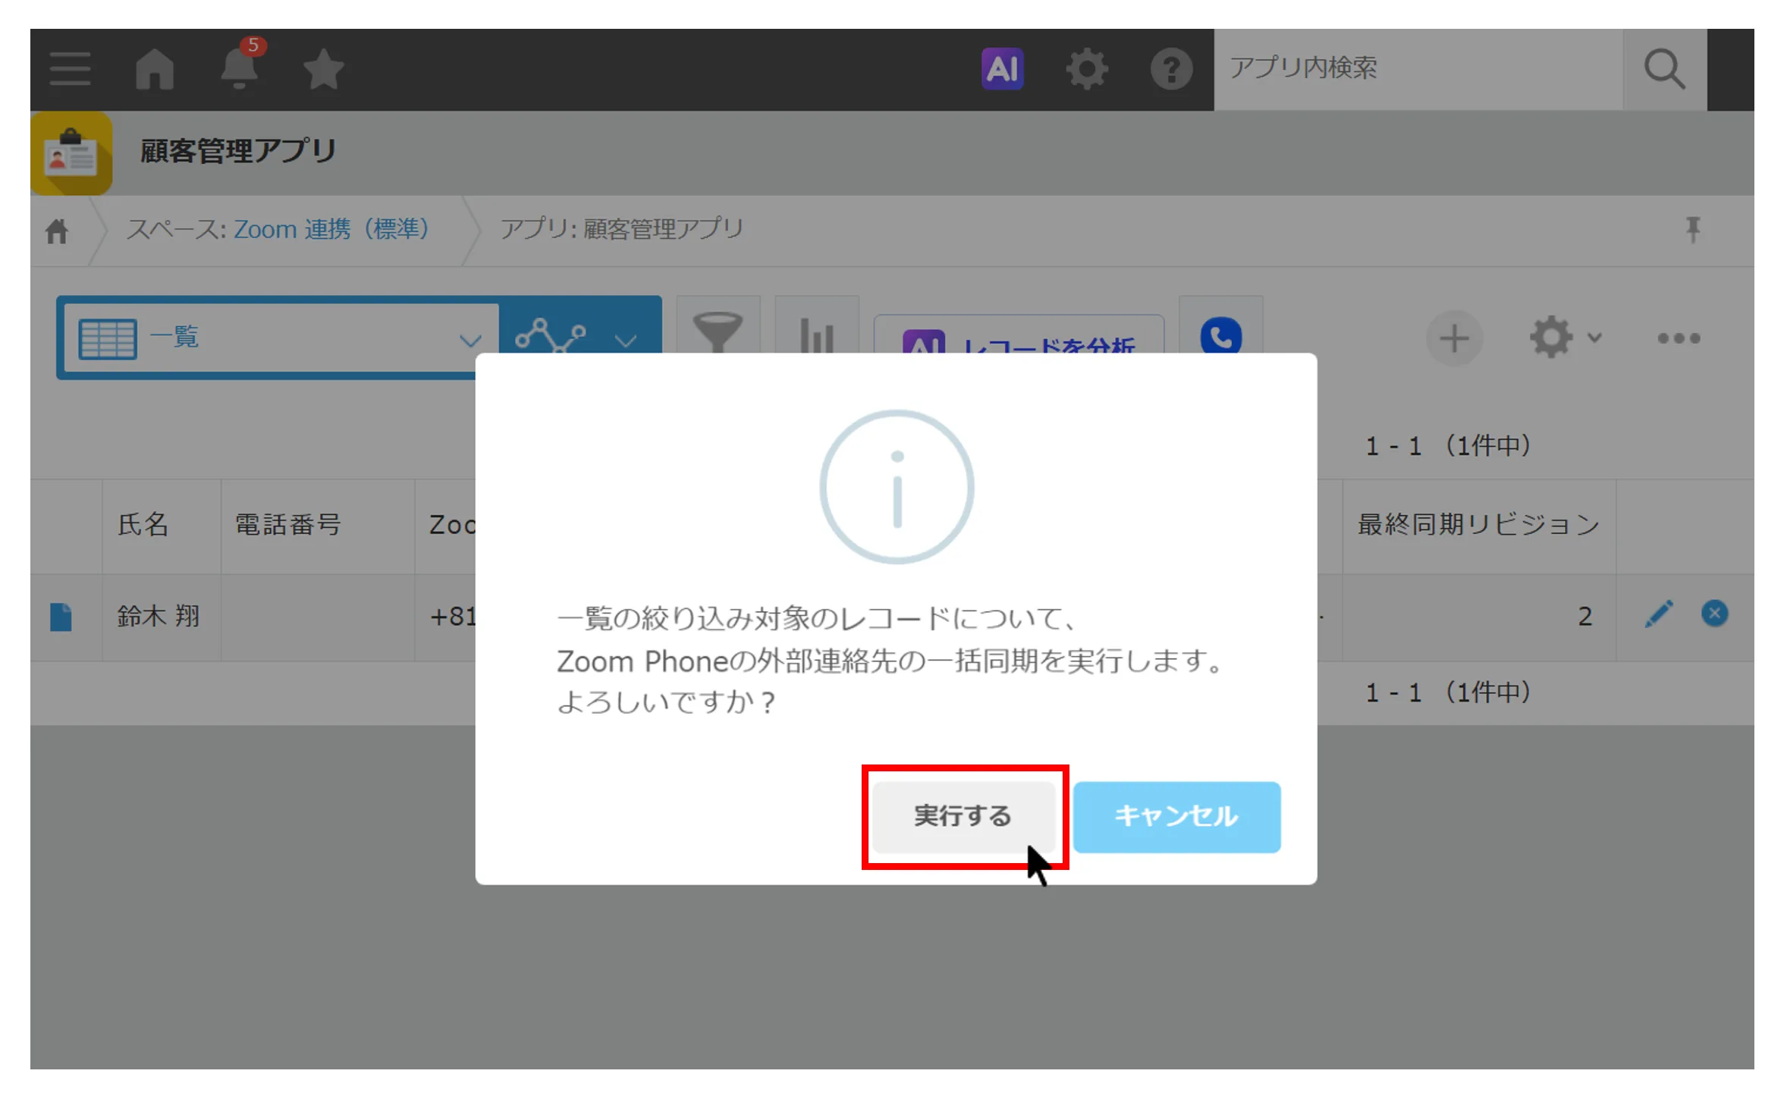The image size is (1787, 1102).
Task: Open the Zoom 連携（標準） space link
Action: click(x=331, y=229)
